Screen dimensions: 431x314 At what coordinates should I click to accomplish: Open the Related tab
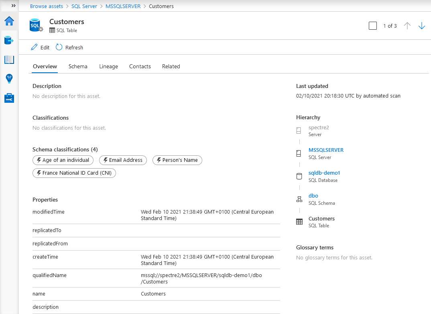point(171,66)
